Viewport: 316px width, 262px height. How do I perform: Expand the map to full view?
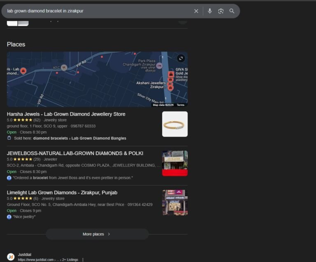[x=181, y=58]
